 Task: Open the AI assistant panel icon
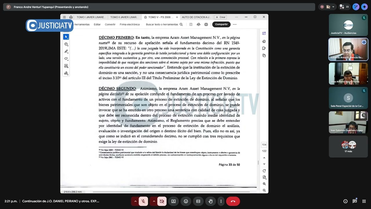click(264, 33)
